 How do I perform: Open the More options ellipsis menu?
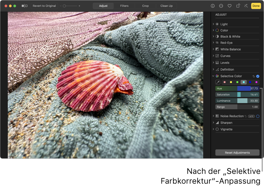pyautogui.click(x=221, y=6)
